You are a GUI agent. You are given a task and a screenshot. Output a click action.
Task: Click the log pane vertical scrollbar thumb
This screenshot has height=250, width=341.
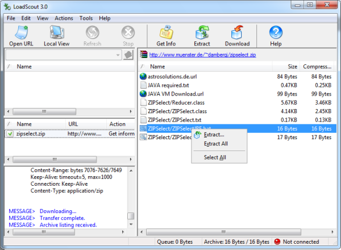131,216
